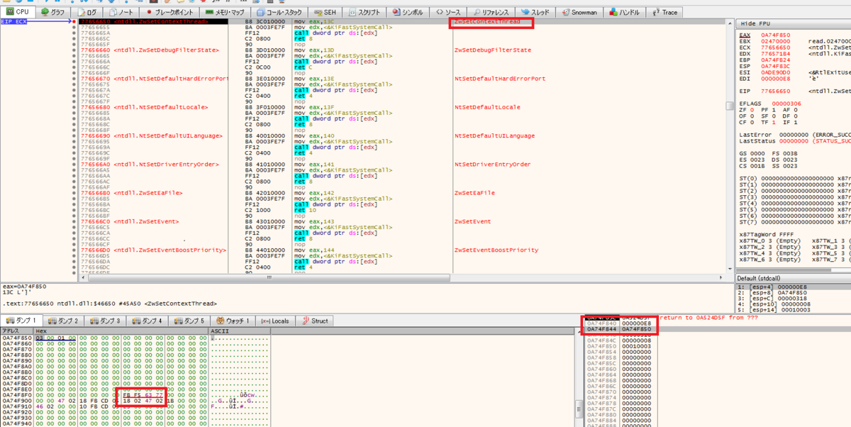Select the ZwSetDebugFilterState comment
The height and width of the screenshot is (427, 851).
click(493, 50)
